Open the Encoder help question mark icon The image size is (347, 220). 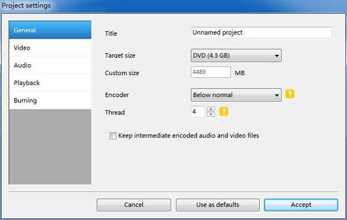point(290,94)
